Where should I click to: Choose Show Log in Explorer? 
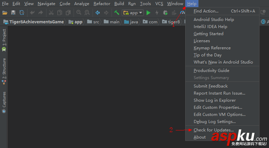222,100
